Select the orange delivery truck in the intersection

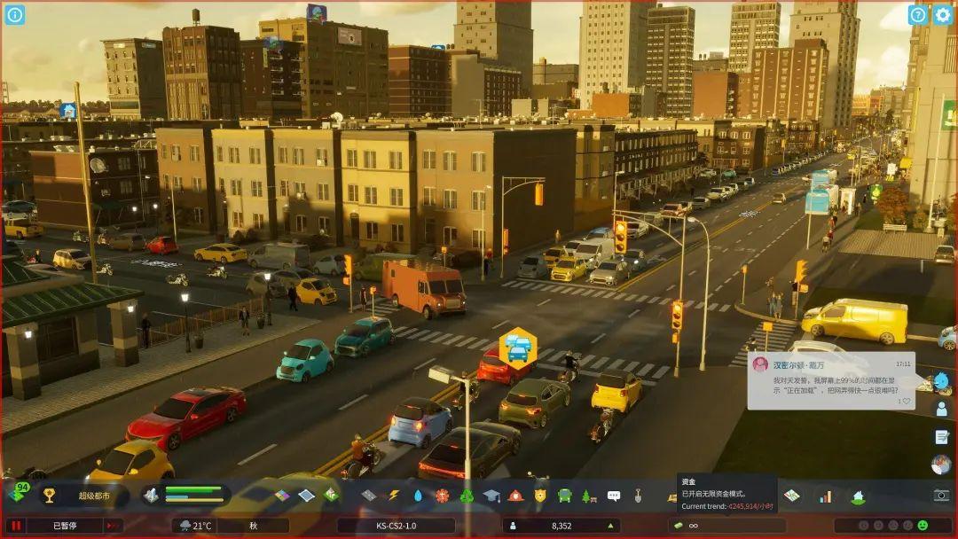pyautogui.click(x=424, y=288)
